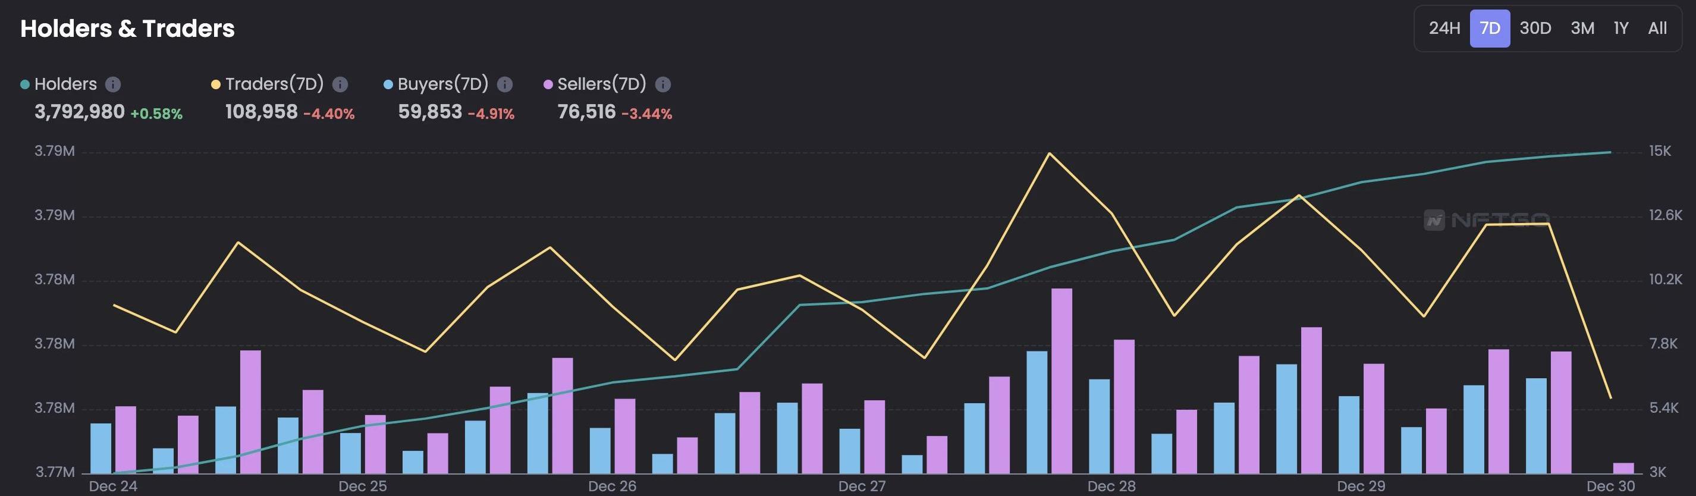Screen dimensions: 1696x496
Task: Choose the 1Y time range
Action: tap(1620, 29)
